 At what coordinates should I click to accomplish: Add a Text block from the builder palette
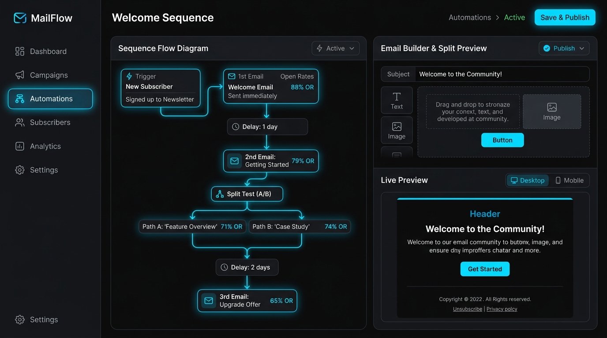click(397, 100)
